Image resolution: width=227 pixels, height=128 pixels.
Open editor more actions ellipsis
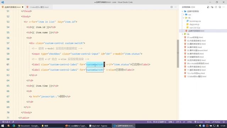tap(176, 7)
